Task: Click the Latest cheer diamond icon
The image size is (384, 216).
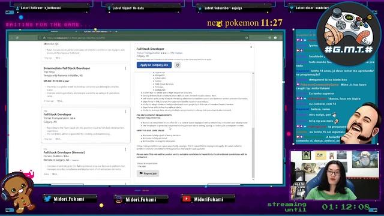Action: (x=292, y=8)
